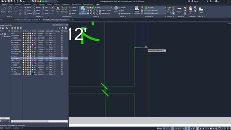
Task: Open the Annotate ribbon tab
Action: coord(18,4)
